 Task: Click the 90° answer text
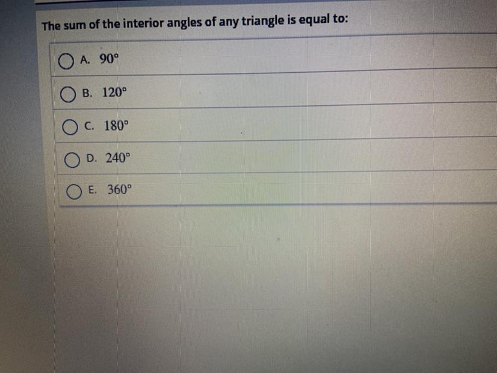coord(109,58)
